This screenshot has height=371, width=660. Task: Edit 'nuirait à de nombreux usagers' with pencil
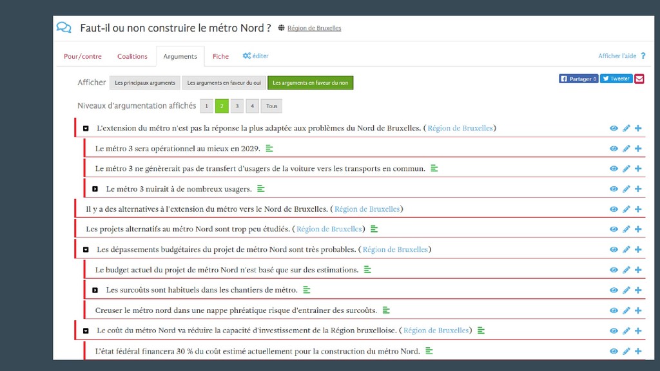pos(626,189)
